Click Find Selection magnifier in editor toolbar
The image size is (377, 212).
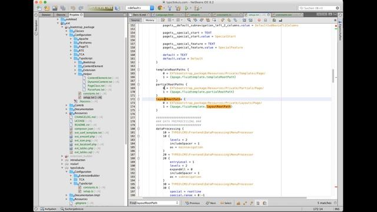click(189, 20)
